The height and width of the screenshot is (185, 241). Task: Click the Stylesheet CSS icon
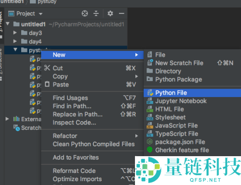click(150, 117)
